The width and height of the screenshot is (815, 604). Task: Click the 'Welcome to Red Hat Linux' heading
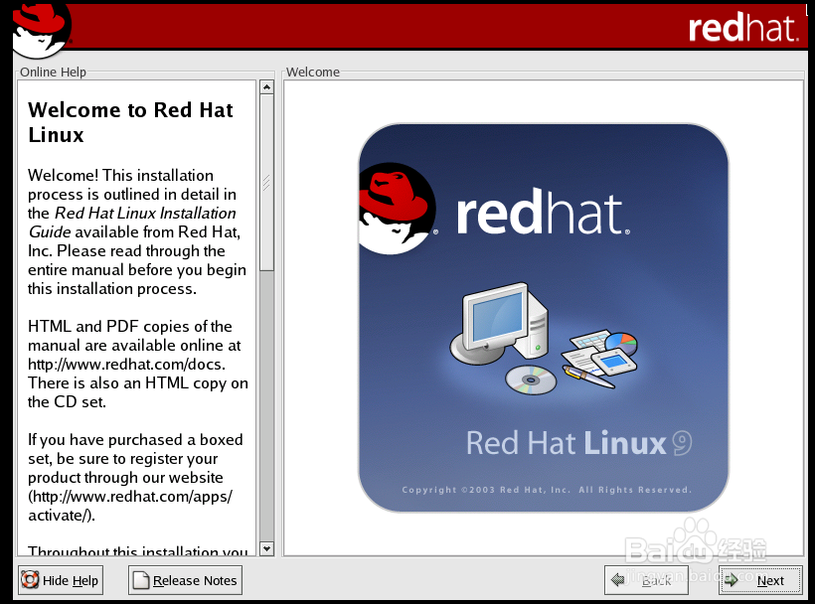pyautogui.click(x=130, y=122)
